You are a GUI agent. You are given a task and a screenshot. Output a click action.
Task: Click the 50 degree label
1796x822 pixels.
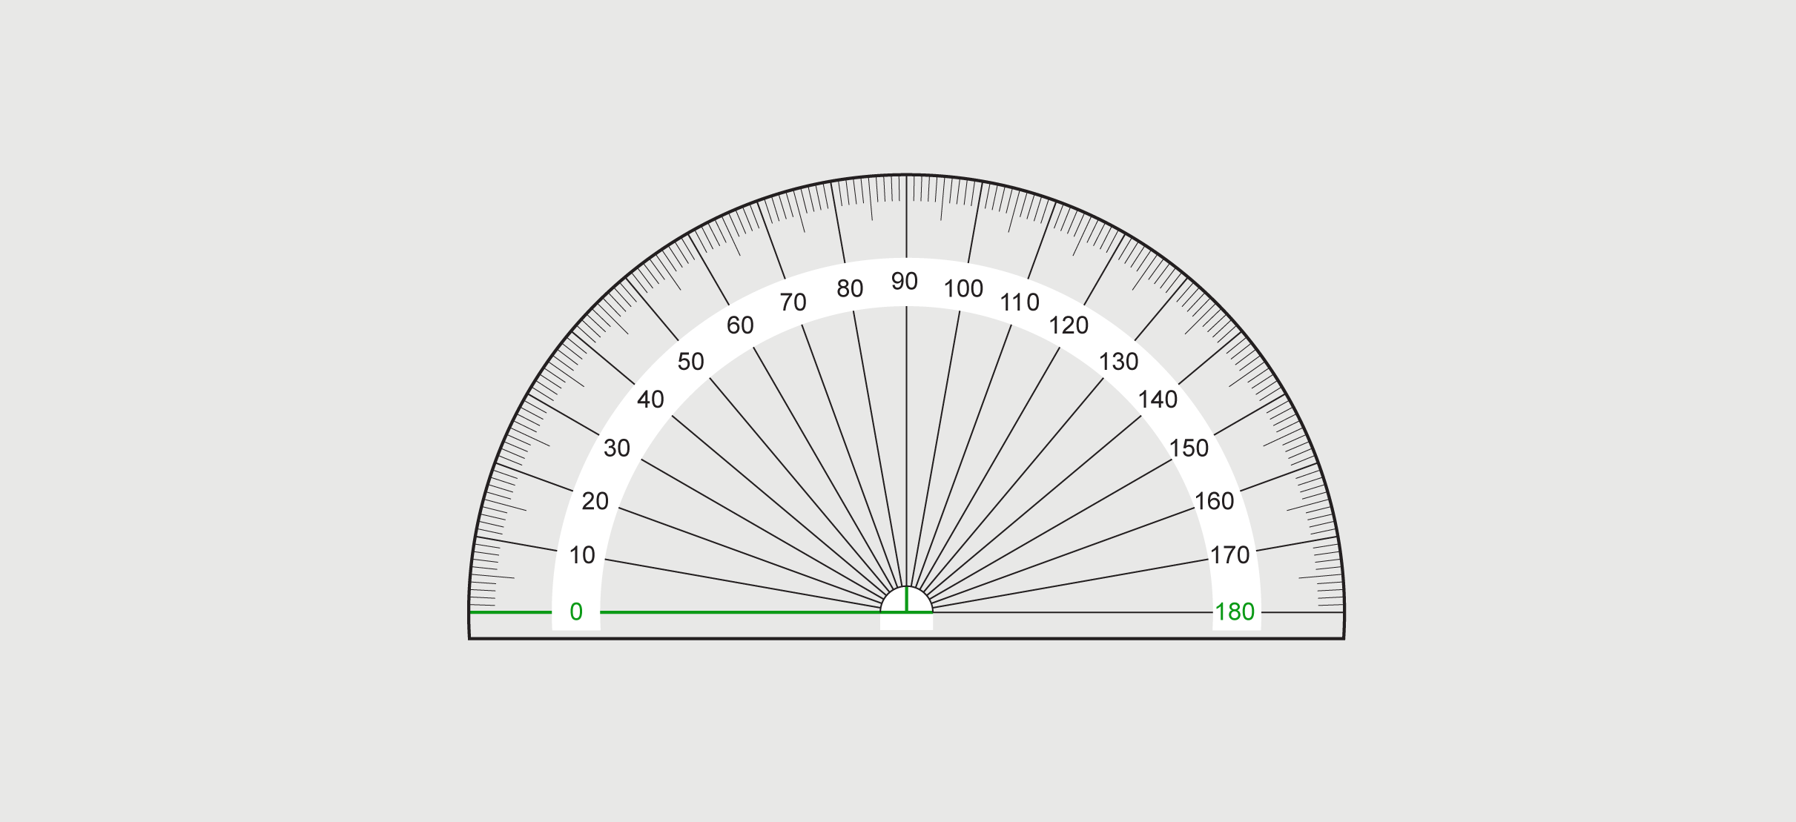click(690, 361)
